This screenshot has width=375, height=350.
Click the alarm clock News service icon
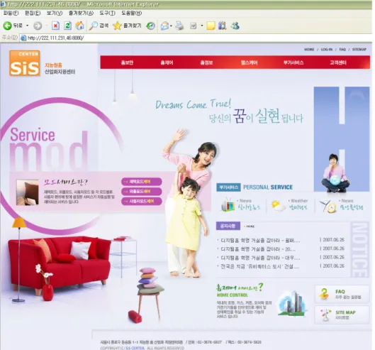click(x=328, y=206)
